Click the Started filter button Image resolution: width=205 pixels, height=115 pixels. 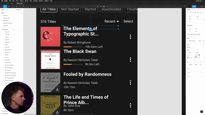90,10
